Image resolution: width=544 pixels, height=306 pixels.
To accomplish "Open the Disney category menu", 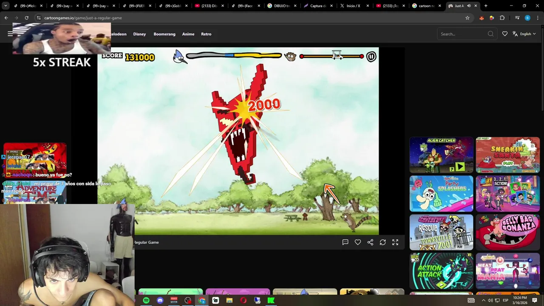I will coord(139,34).
